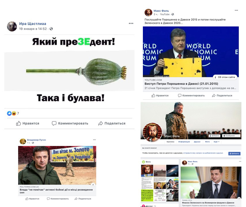Open caricature thumbnail in Фото section
The width and height of the screenshot is (246, 207).
[x=147, y=171]
